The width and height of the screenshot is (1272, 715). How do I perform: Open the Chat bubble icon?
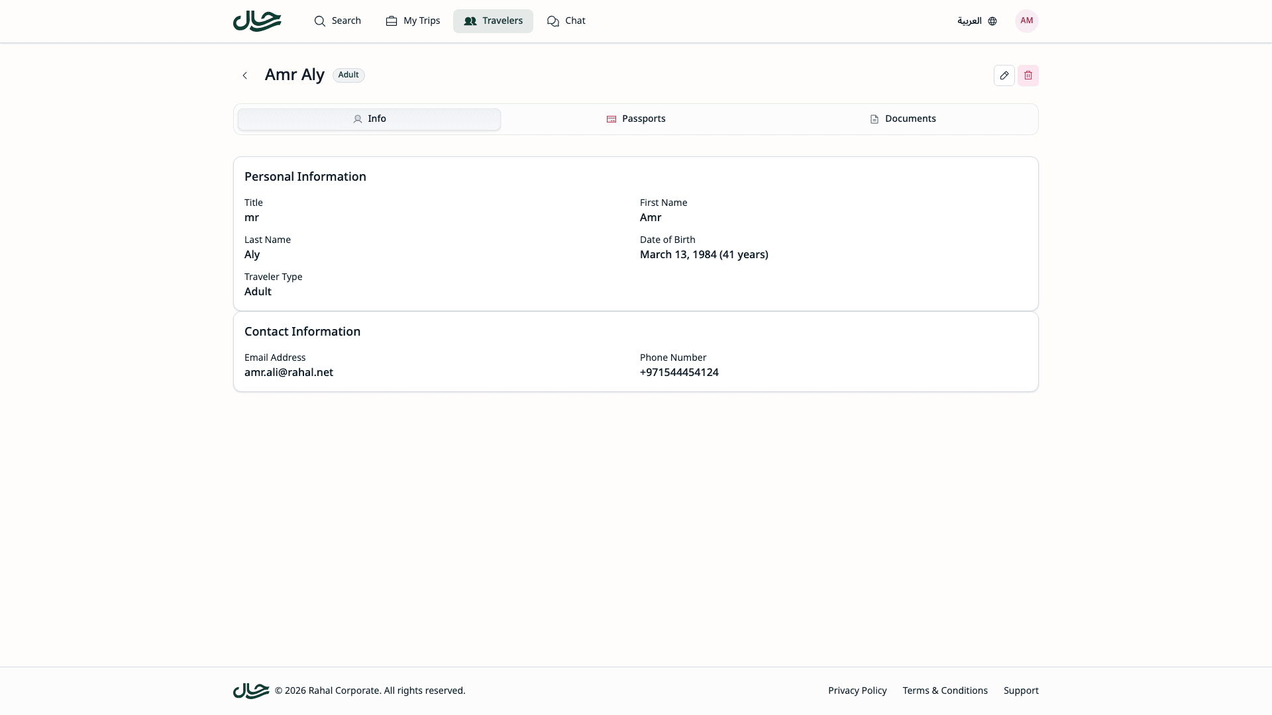[x=553, y=21]
